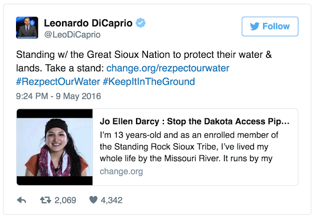Click the 4,342 likes count
This screenshot has height=221, width=320.
click(111, 200)
